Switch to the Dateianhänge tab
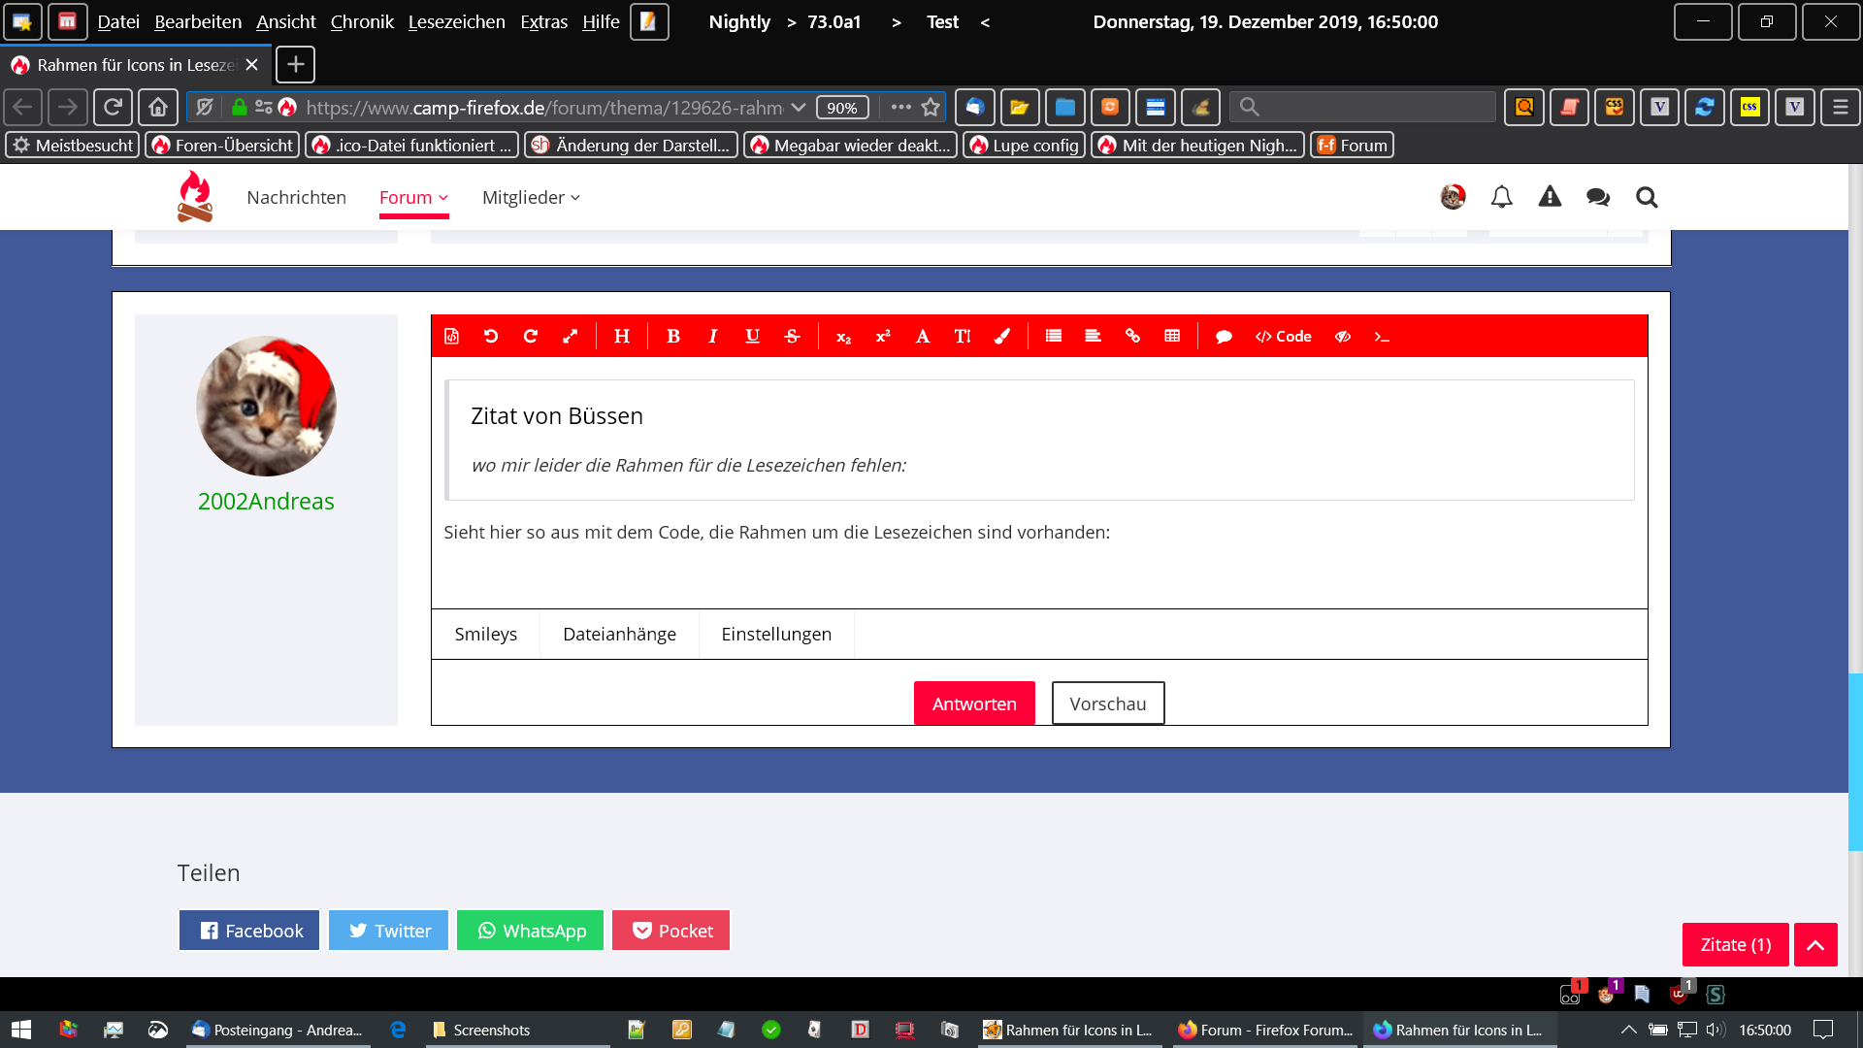This screenshot has height=1048, width=1863. [619, 634]
